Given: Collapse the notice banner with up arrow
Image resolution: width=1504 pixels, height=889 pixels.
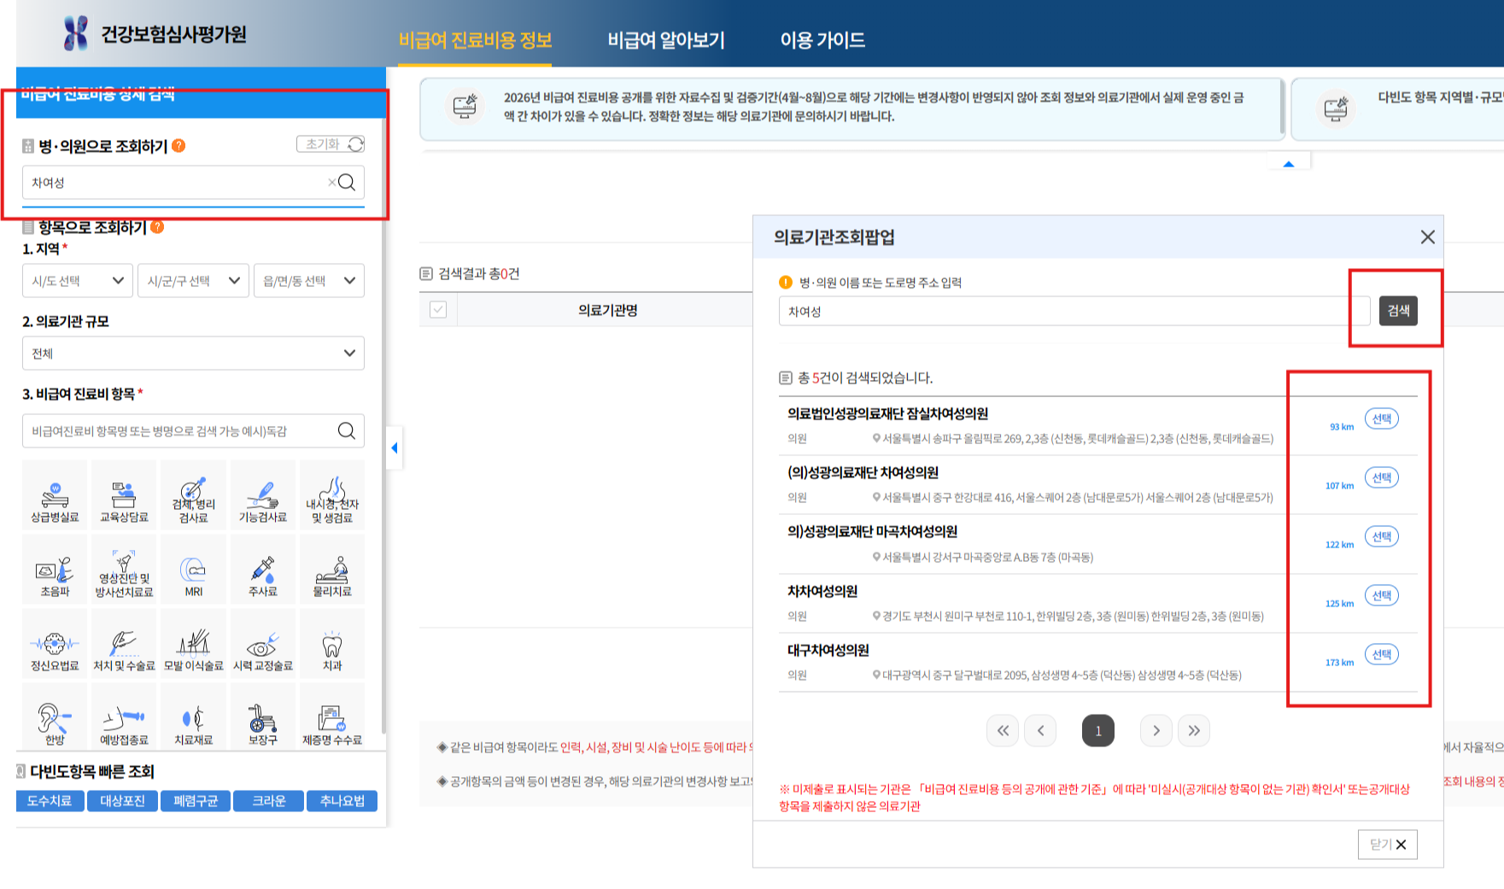Looking at the screenshot, I should pos(1289,163).
